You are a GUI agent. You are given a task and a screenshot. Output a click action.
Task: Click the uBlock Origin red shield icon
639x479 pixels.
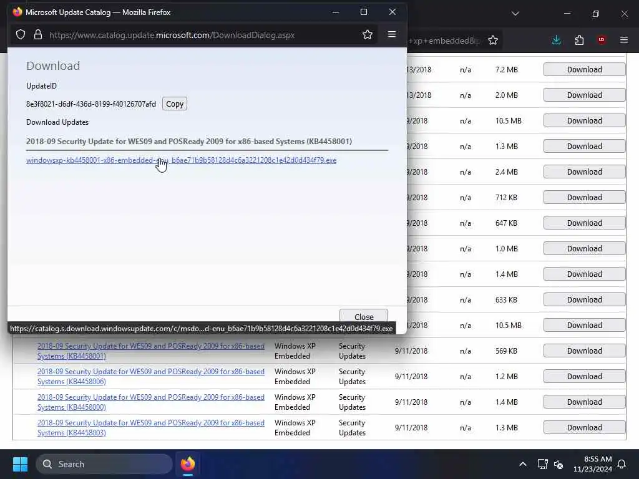pos(601,40)
